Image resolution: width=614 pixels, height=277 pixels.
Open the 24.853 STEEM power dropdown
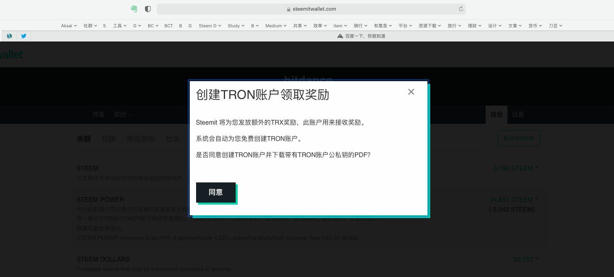click(514, 199)
